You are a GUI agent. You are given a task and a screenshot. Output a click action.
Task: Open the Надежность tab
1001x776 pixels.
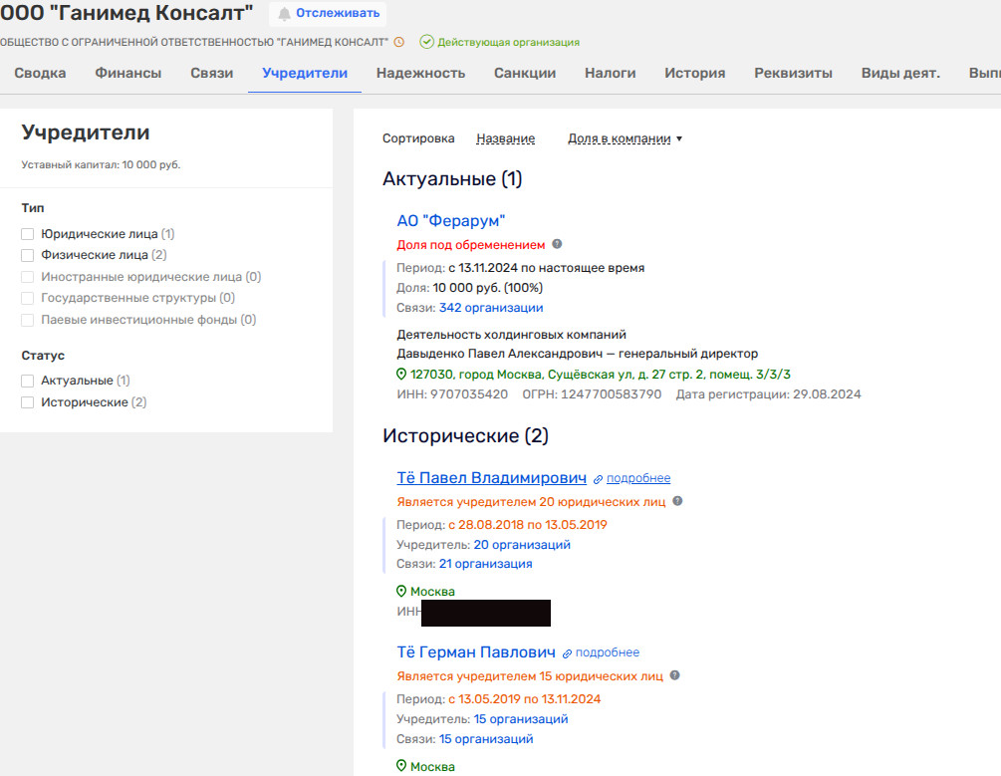coord(420,73)
